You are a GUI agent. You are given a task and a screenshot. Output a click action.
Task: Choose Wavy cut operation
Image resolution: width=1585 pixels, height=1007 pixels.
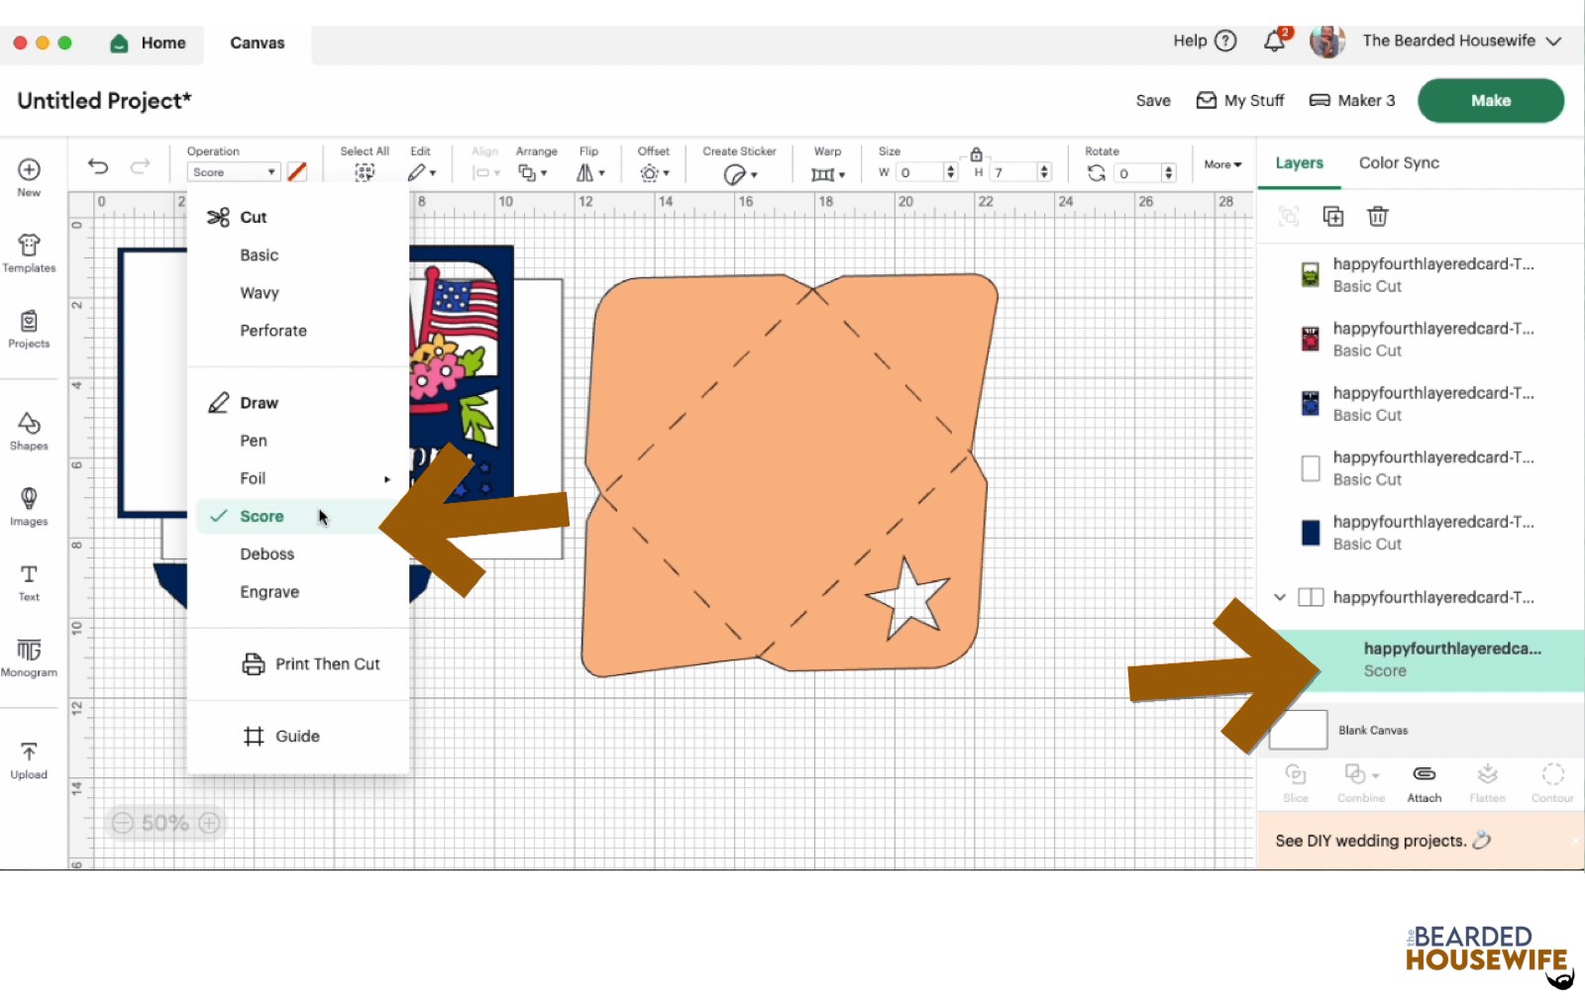260,293
